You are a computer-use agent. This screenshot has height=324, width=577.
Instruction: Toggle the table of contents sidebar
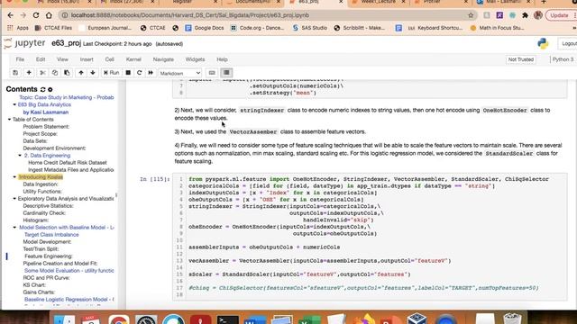point(226,73)
